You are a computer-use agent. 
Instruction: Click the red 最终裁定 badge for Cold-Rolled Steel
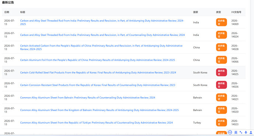(x=221, y=72)
